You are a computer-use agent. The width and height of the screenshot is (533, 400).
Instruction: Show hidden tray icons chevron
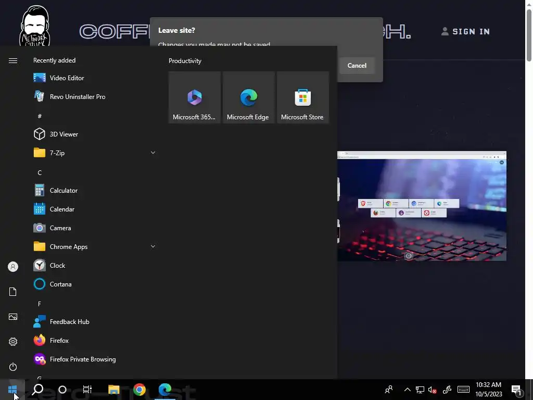(x=407, y=390)
